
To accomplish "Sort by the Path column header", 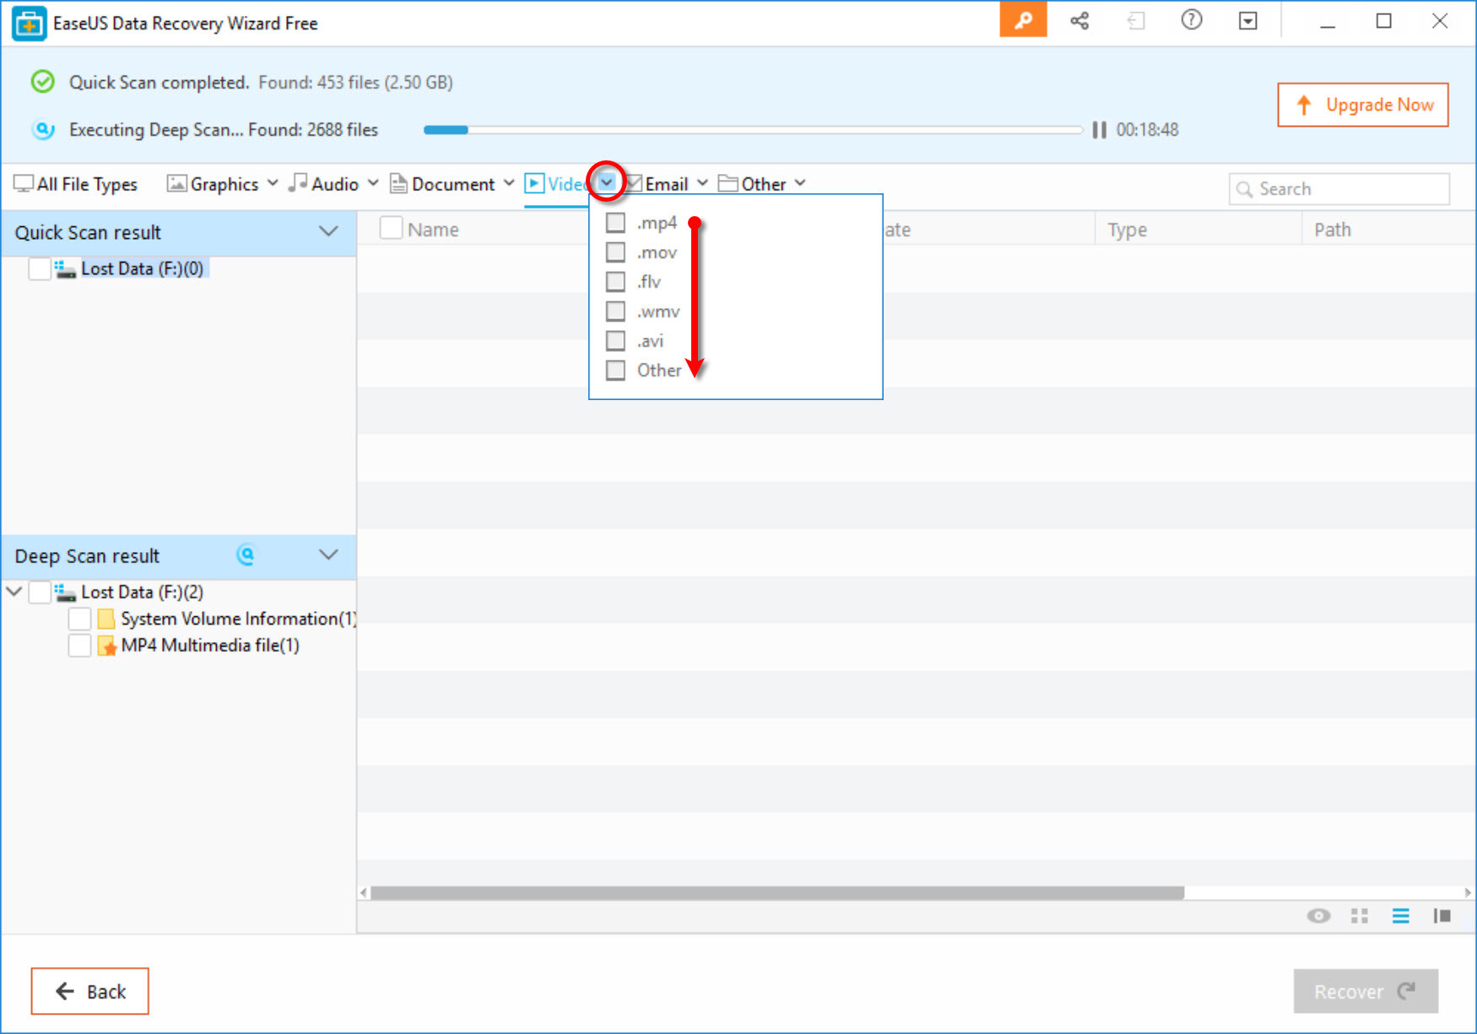I will (x=1333, y=230).
